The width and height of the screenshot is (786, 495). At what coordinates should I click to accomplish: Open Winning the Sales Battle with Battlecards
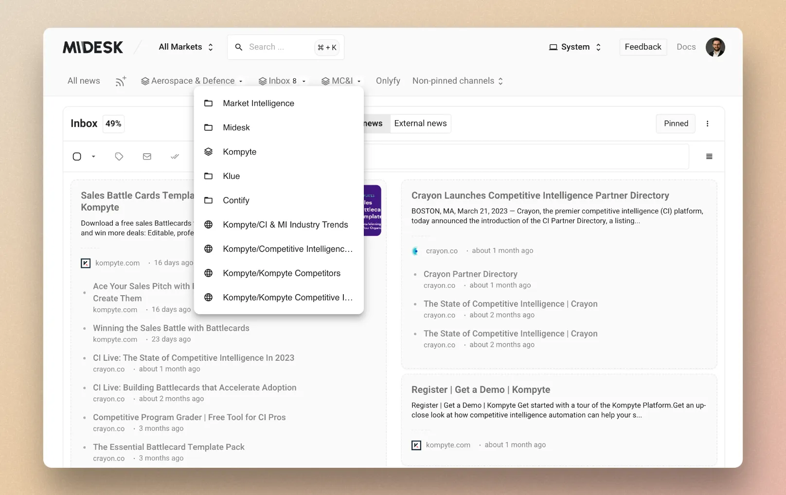171,328
